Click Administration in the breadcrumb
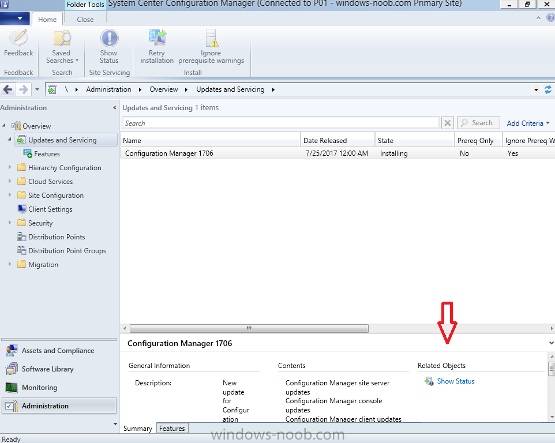The image size is (555, 443). [x=108, y=89]
